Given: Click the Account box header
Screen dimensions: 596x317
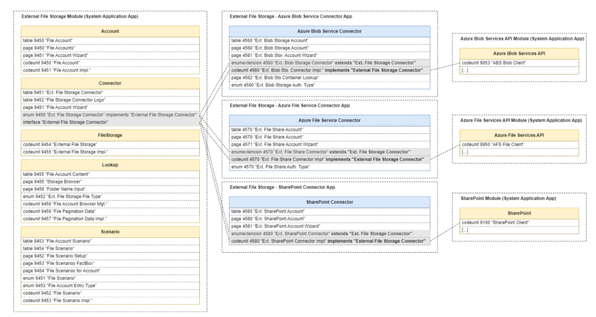Looking at the screenshot, I should click(x=111, y=31).
